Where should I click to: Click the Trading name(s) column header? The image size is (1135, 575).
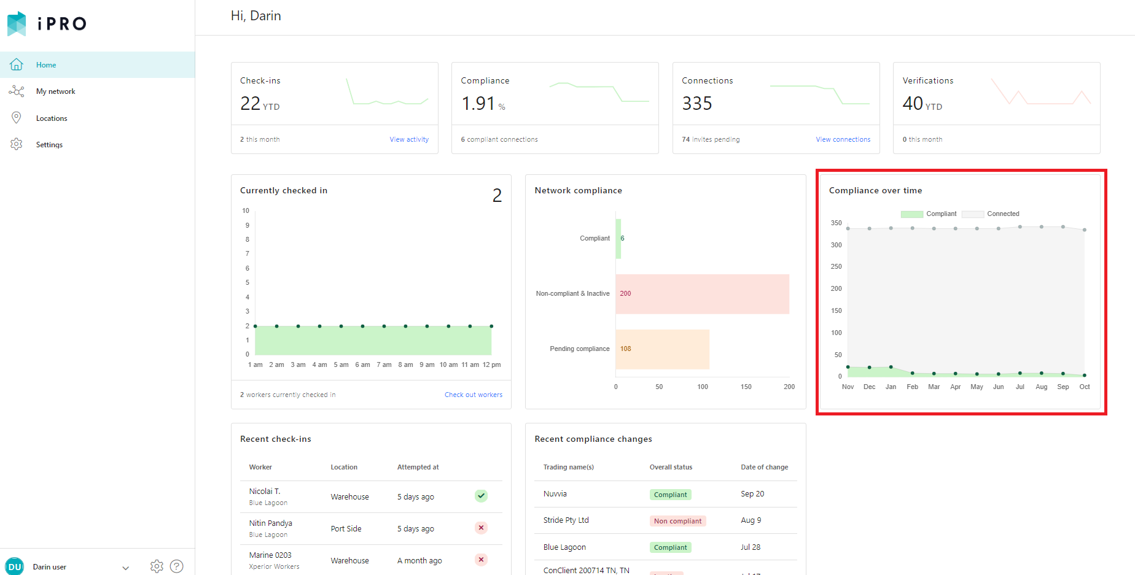(x=569, y=468)
